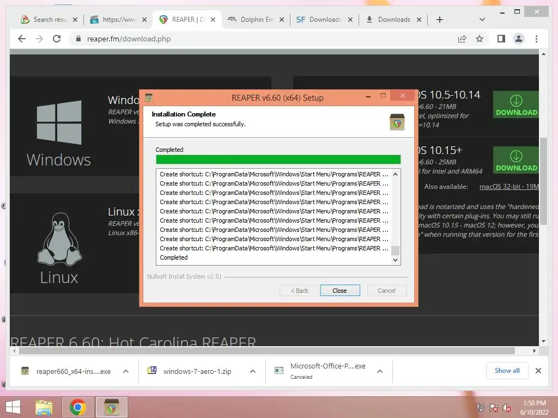Viewport: 558px width, 418px height.
Task: Click the share page icon
Action: pyautogui.click(x=462, y=39)
